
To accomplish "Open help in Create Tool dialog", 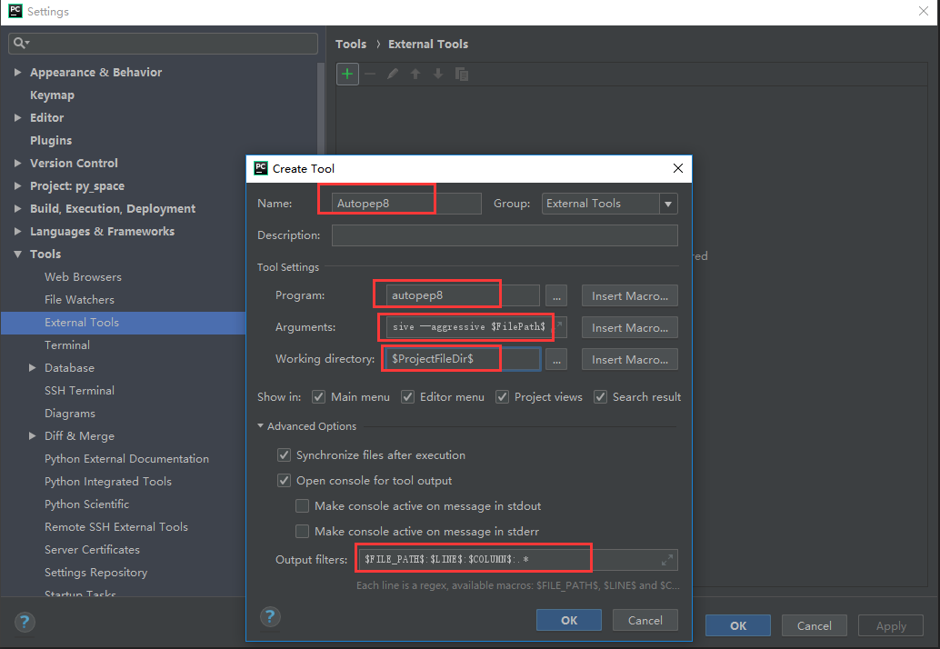I will click(269, 617).
